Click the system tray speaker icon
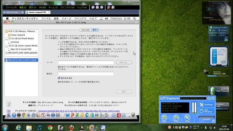 215,128
